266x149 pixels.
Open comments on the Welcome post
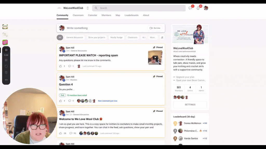71,133
